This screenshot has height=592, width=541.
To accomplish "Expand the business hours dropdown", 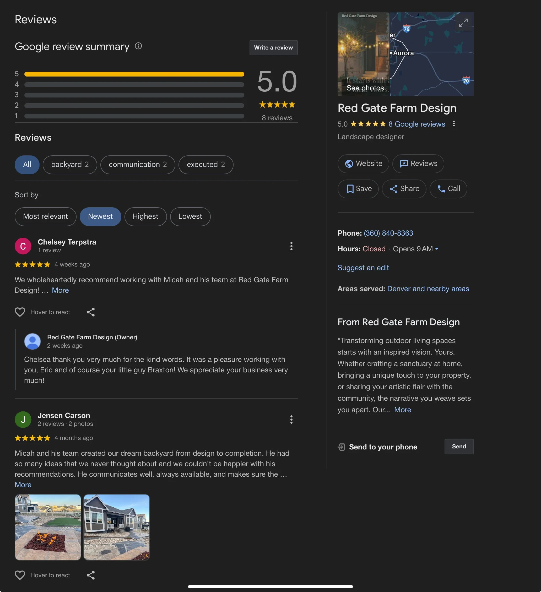I will pos(437,249).
